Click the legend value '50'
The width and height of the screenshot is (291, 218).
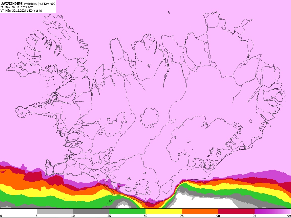[146, 216]
